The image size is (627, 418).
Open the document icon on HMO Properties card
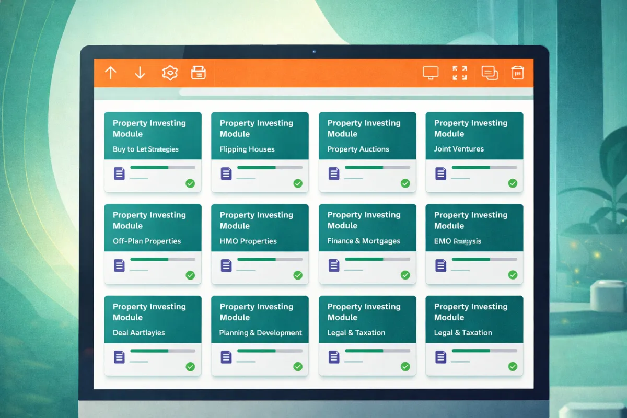(226, 265)
